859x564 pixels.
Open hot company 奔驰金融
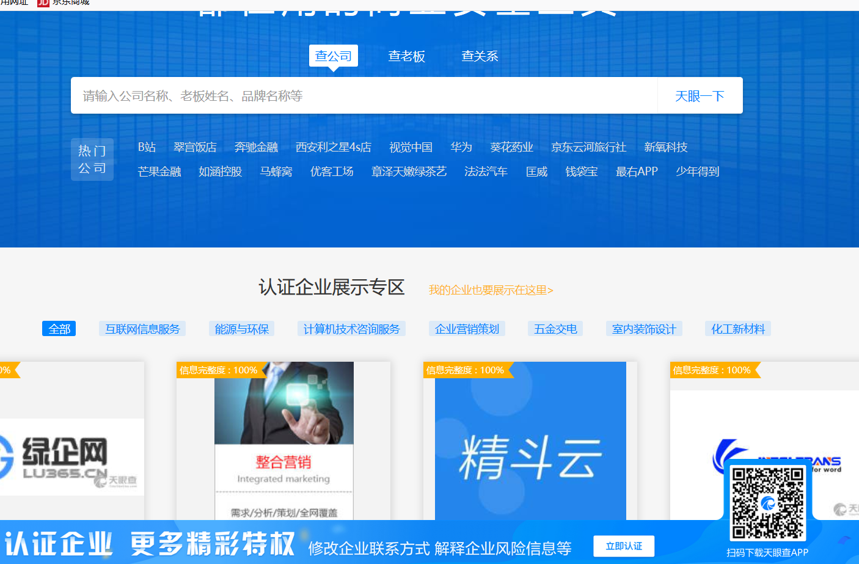point(256,147)
